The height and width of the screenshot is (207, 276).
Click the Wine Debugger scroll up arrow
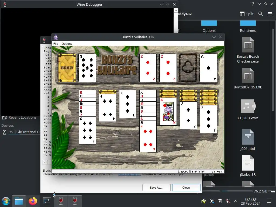[x=176, y=11]
